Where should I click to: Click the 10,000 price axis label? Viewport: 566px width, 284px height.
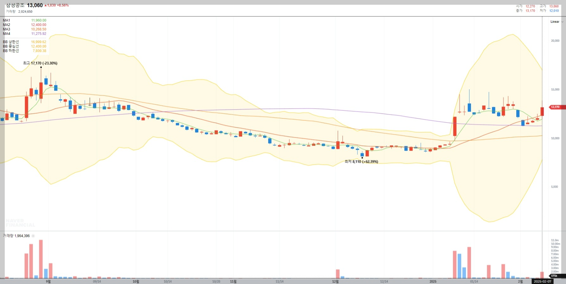(555, 138)
